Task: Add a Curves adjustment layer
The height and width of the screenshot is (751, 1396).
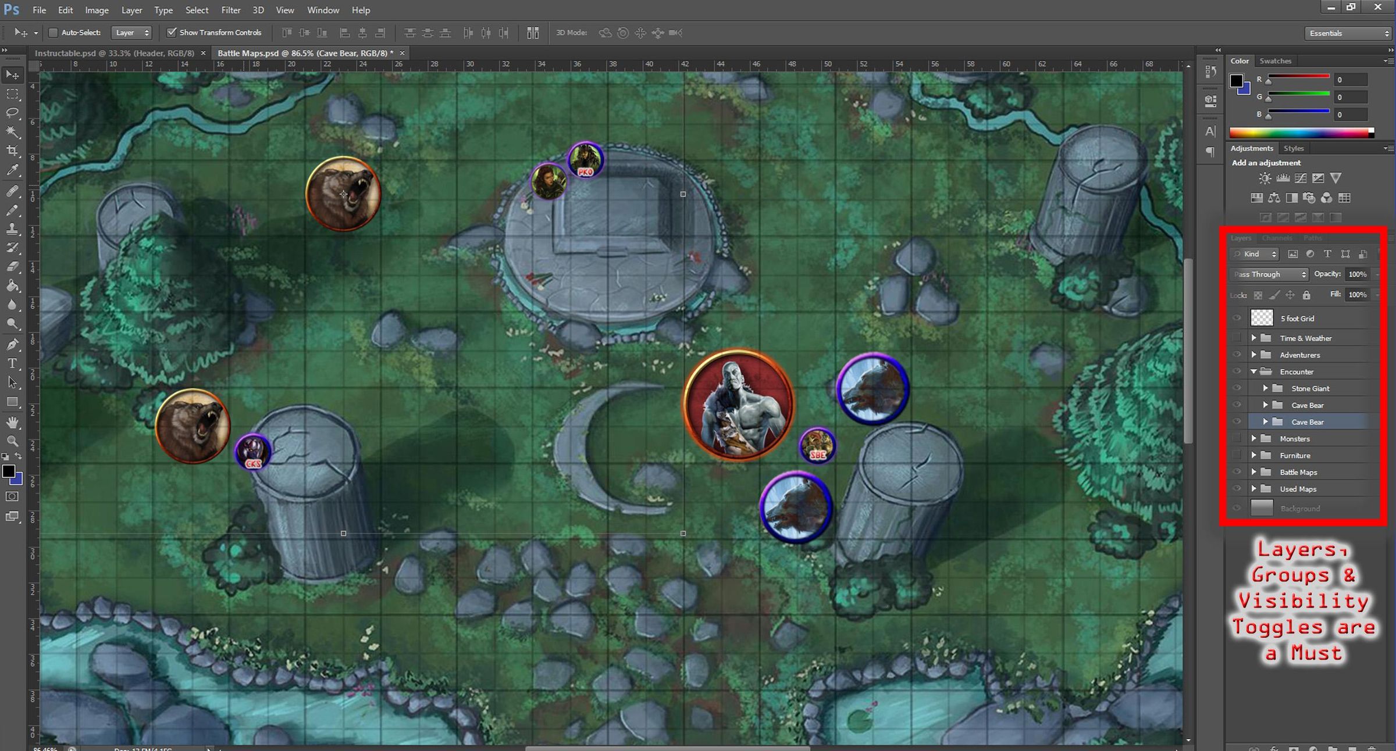Action: click(x=1299, y=178)
